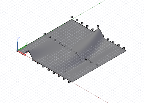Click the grip beside the UCS icon on ridge
Image resolution: width=144 pixels, height=103 pixels.
[x=28, y=51]
